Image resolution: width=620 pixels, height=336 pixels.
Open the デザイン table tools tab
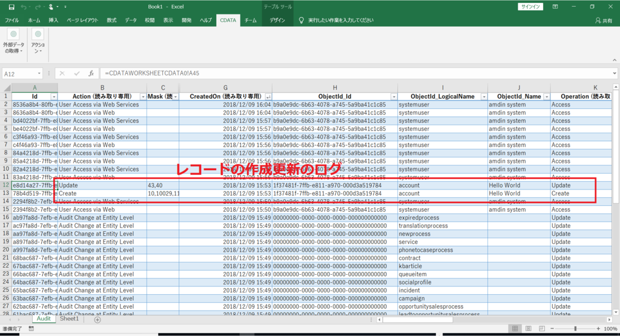277,20
